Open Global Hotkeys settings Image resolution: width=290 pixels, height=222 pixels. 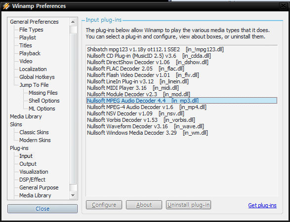[x=37, y=77]
